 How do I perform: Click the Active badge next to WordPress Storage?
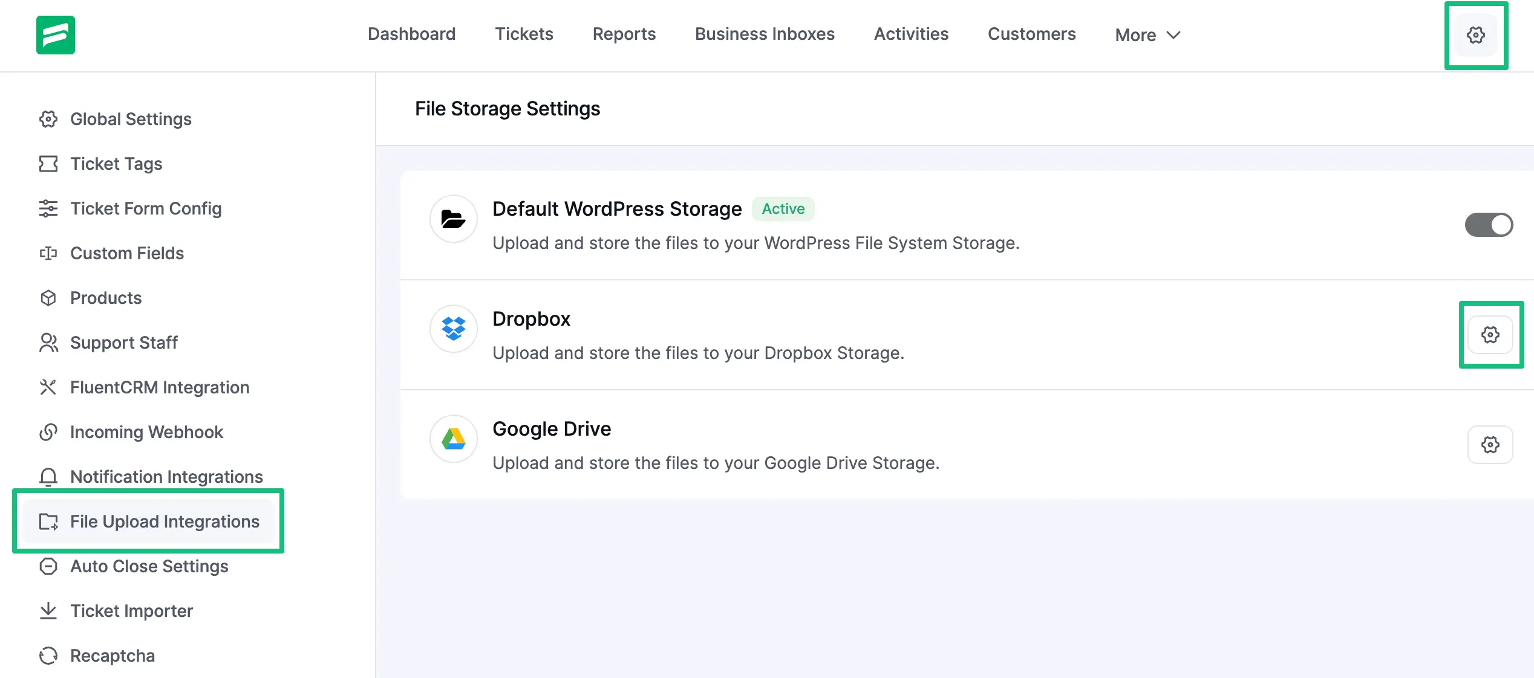[x=783, y=209]
